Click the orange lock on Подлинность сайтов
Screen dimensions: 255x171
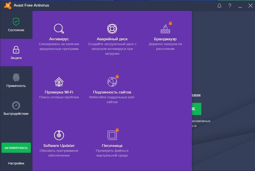tap(117, 76)
